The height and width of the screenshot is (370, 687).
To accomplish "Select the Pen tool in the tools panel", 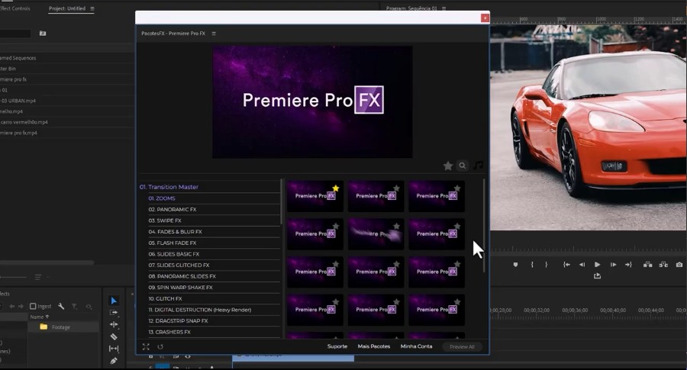I will pyautogui.click(x=114, y=360).
